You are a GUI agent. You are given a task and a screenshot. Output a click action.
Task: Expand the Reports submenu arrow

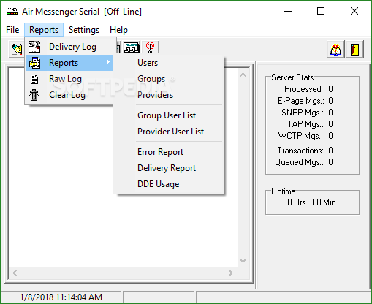(x=108, y=62)
